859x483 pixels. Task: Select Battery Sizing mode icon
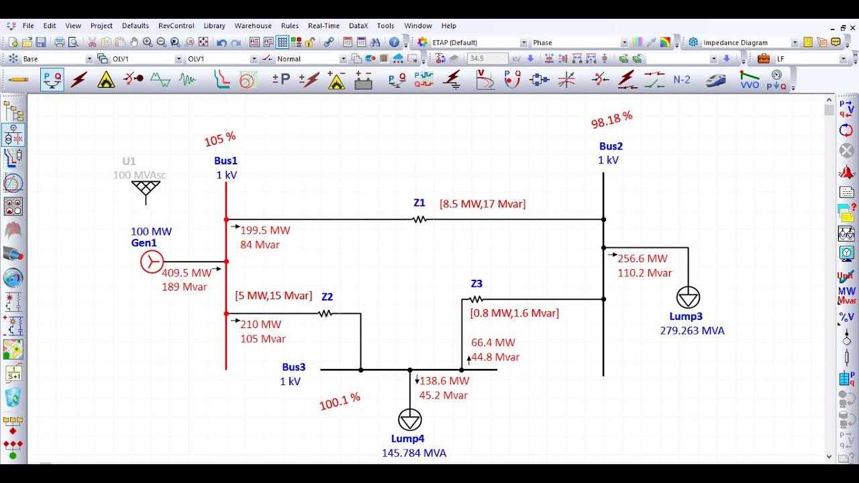tap(363, 80)
